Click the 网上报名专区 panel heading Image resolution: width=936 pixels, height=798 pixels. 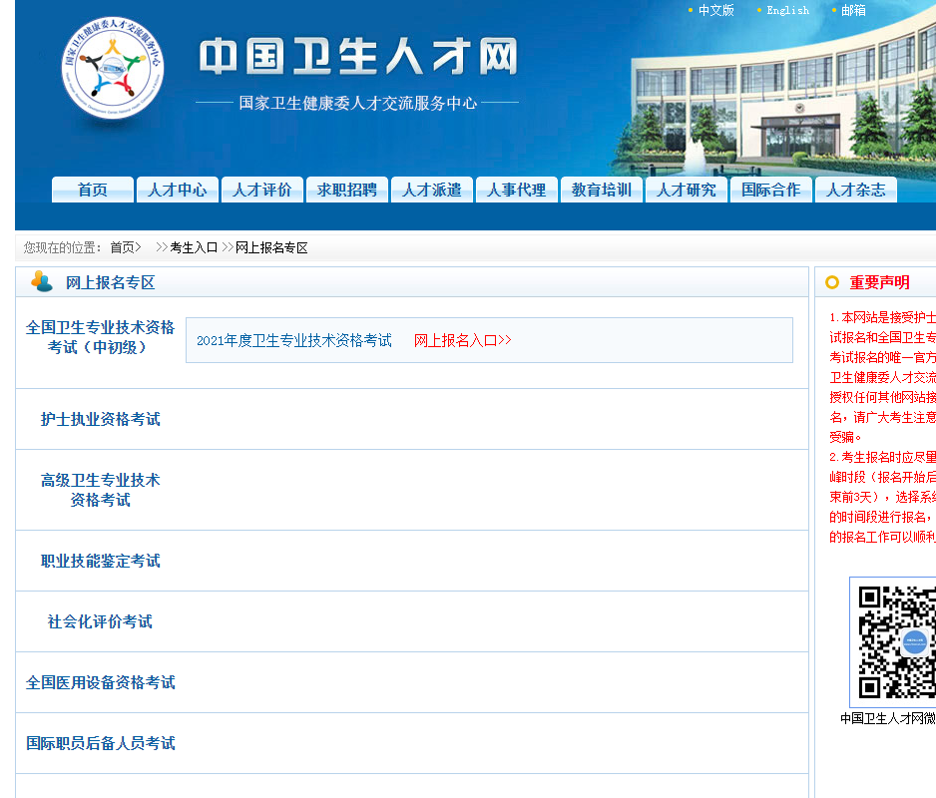pyautogui.click(x=111, y=282)
